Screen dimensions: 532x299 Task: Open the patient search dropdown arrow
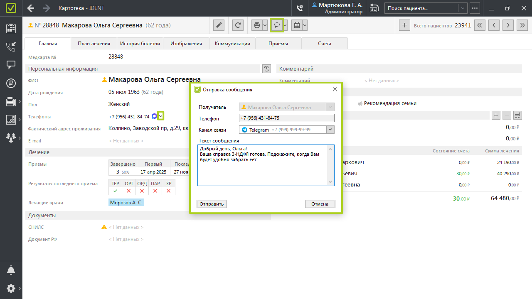[x=463, y=8]
